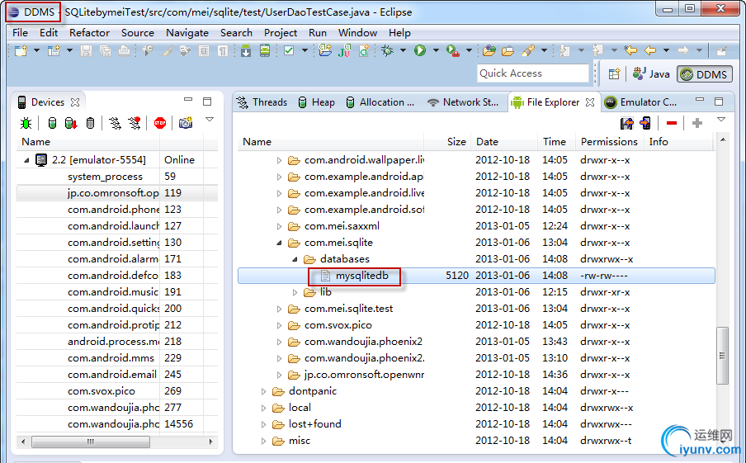Click the Run green play icon
This screenshot has width=746, height=463.
[x=419, y=50]
